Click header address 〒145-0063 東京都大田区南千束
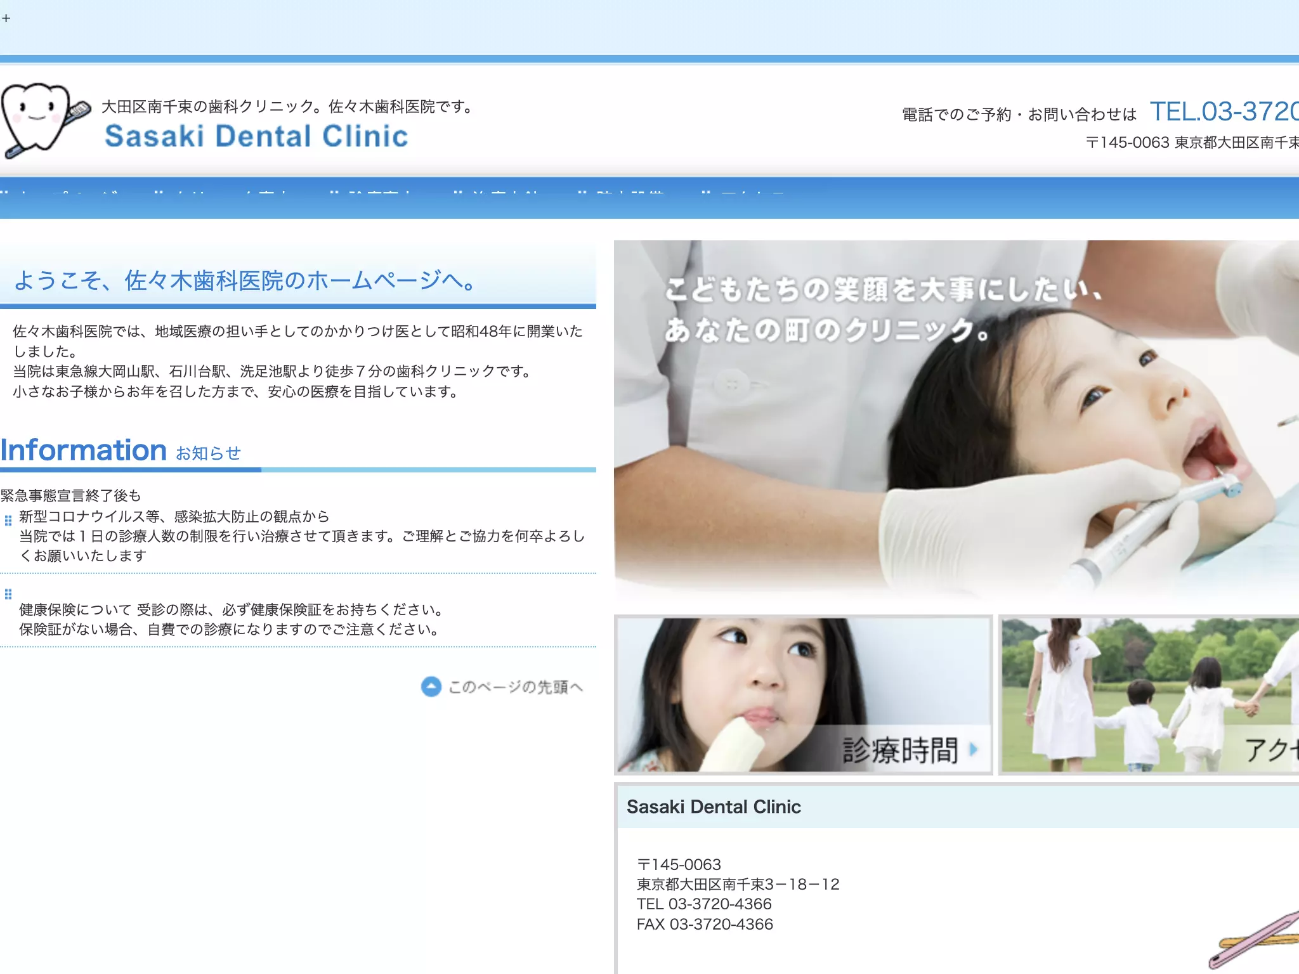The width and height of the screenshot is (1299, 974). point(1192,143)
